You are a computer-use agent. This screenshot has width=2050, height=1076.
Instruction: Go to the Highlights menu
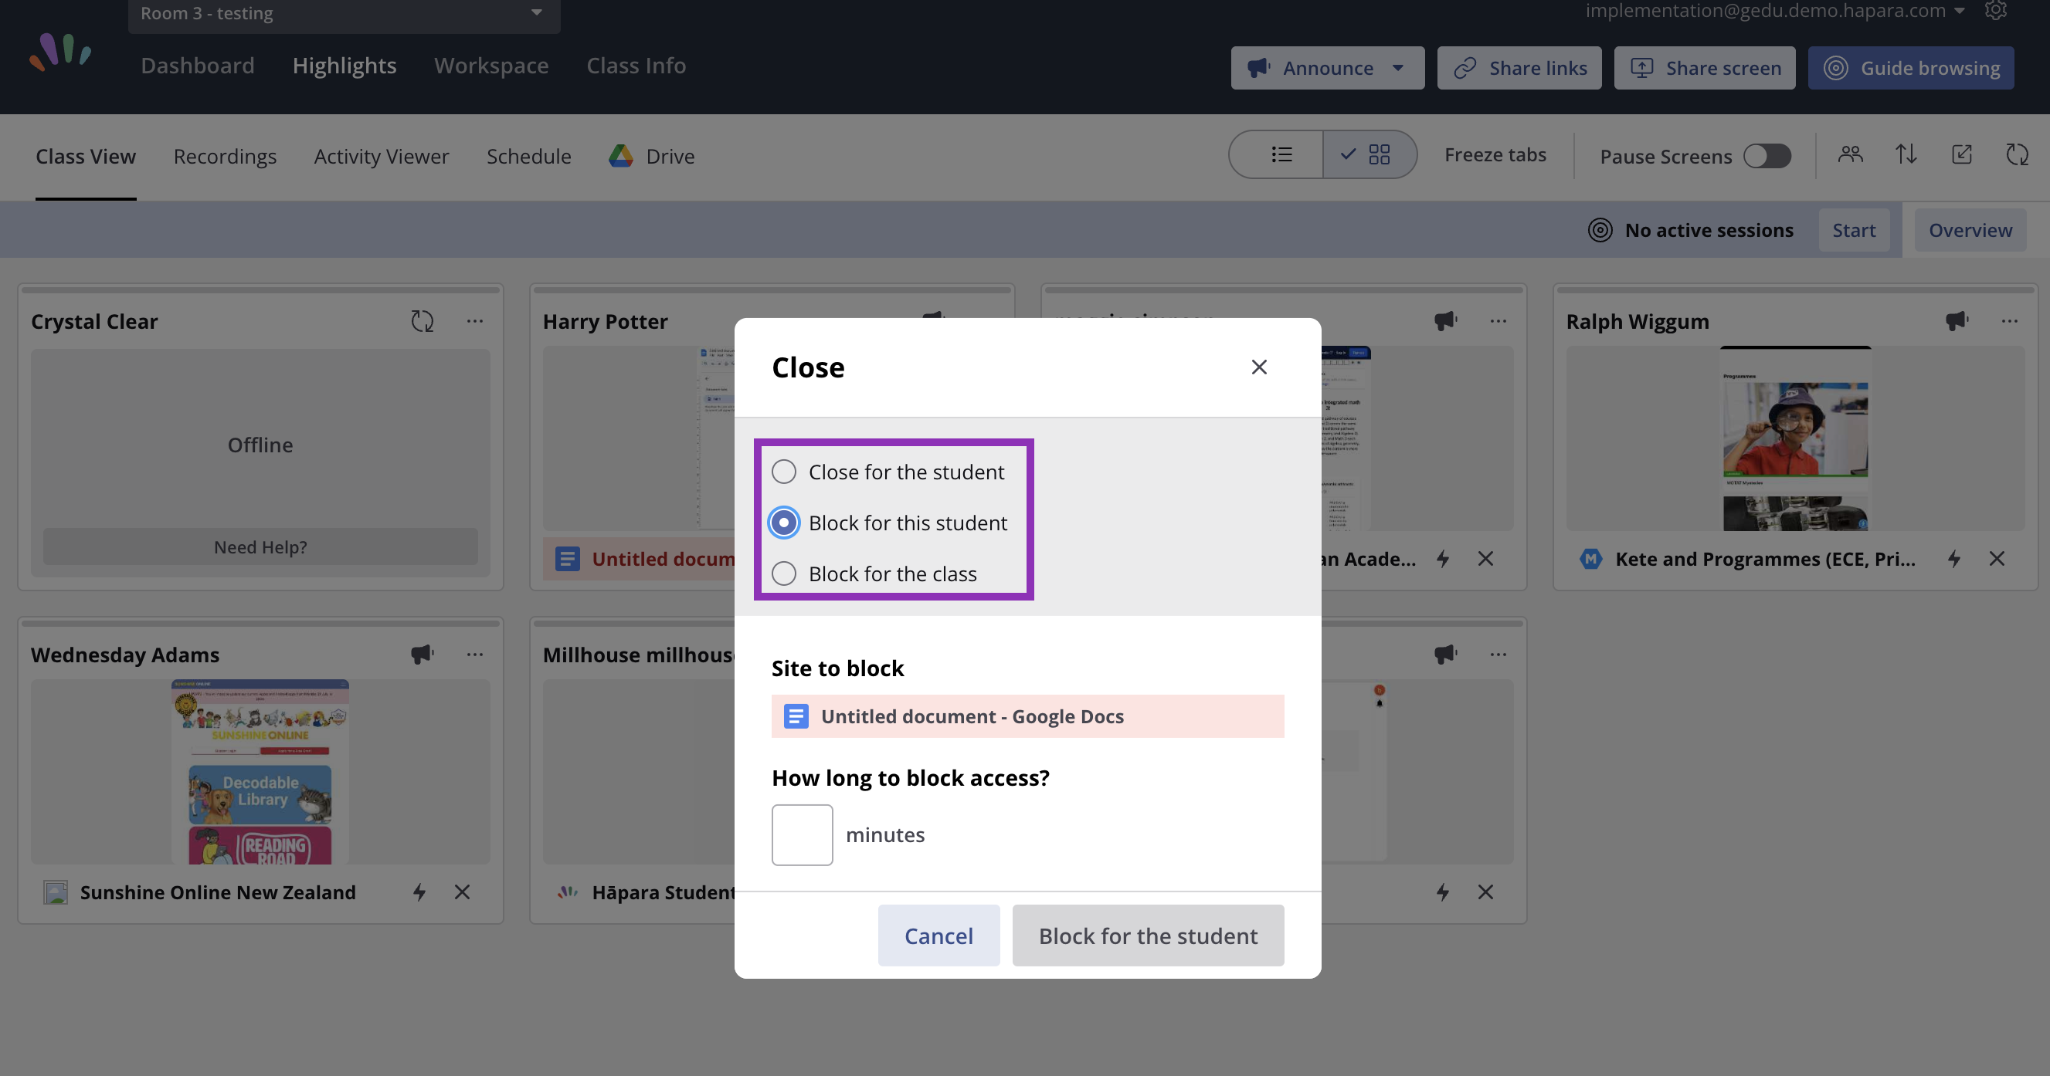[x=344, y=65]
